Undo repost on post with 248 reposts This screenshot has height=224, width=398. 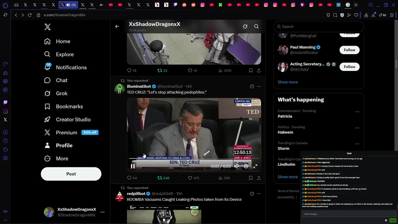pyautogui.click(x=163, y=178)
